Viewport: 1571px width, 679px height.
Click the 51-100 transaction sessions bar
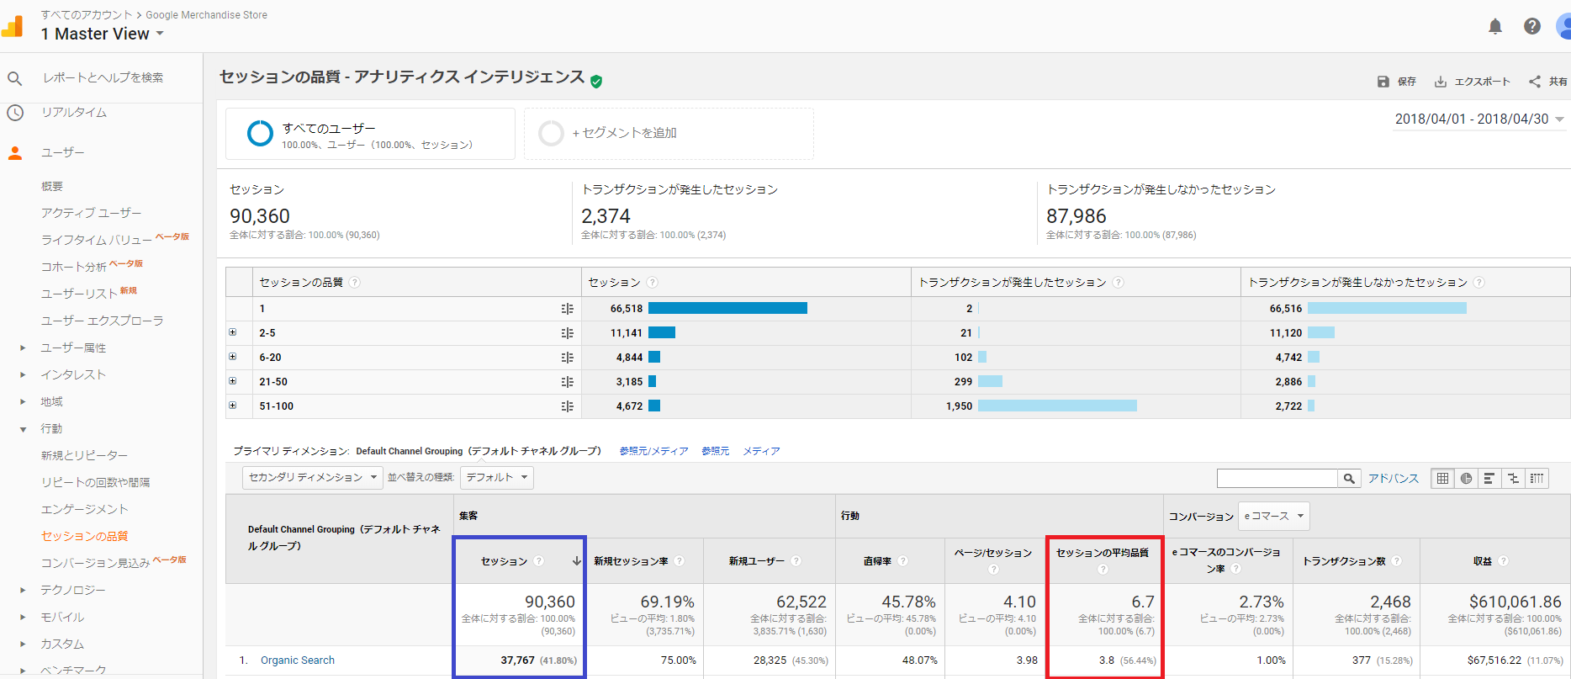(x=1057, y=406)
